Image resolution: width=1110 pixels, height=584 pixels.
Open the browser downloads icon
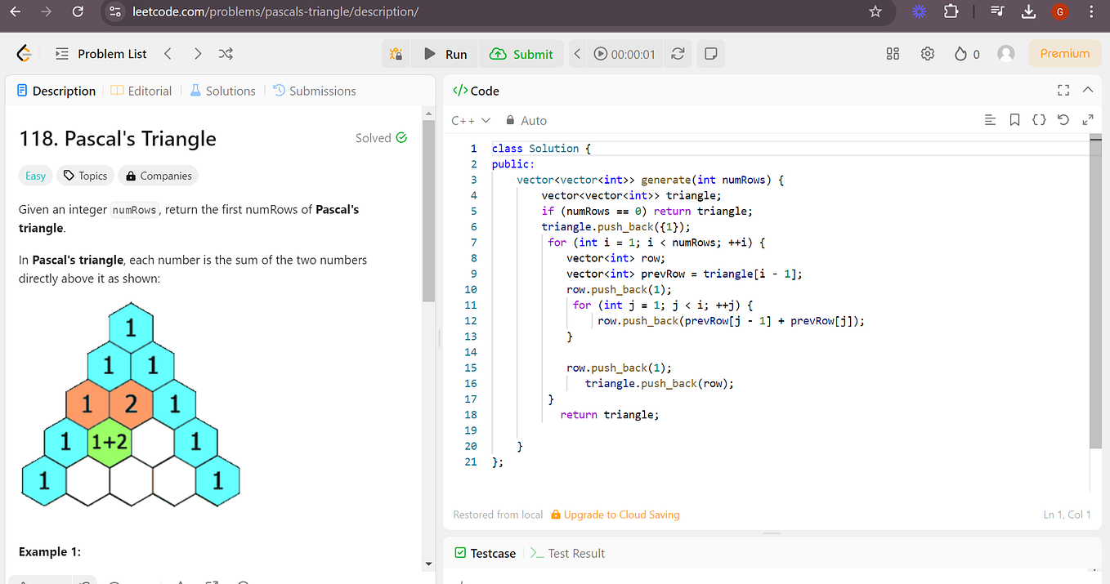(x=1029, y=11)
